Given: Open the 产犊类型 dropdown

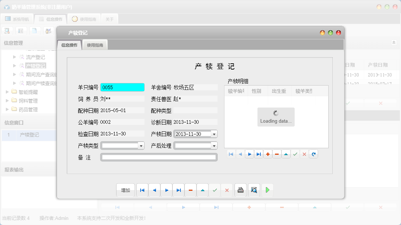Looking at the screenshot, I should (x=141, y=145).
